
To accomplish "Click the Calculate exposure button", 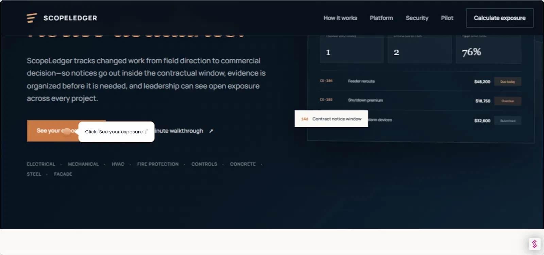I will 499,18.
